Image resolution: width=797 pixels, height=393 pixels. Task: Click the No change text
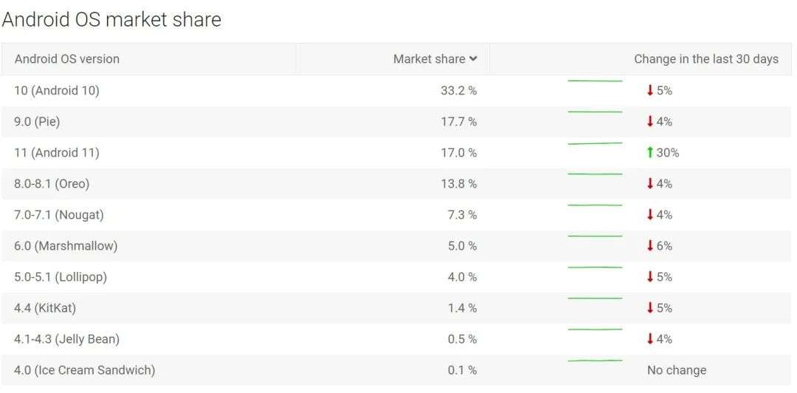coord(677,370)
